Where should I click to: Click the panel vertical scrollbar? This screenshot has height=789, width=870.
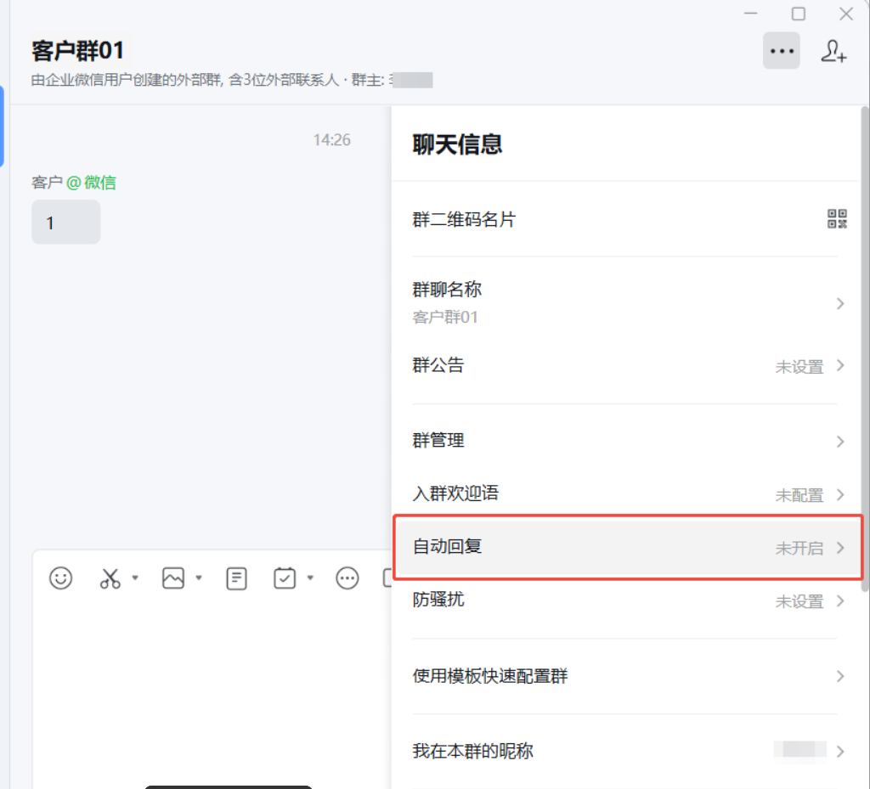[x=864, y=351]
